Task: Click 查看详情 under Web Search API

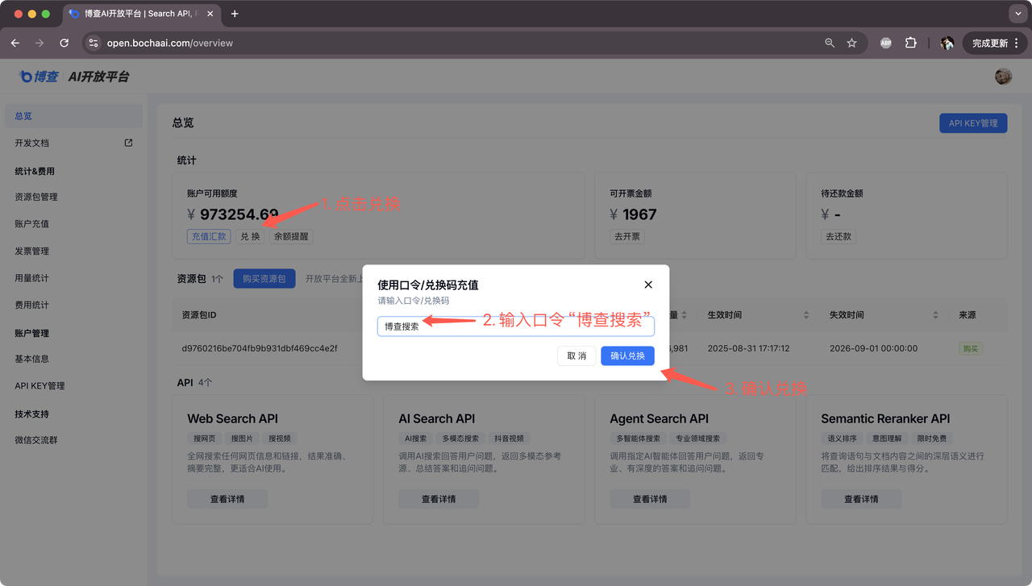Action: pyautogui.click(x=227, y=498)
